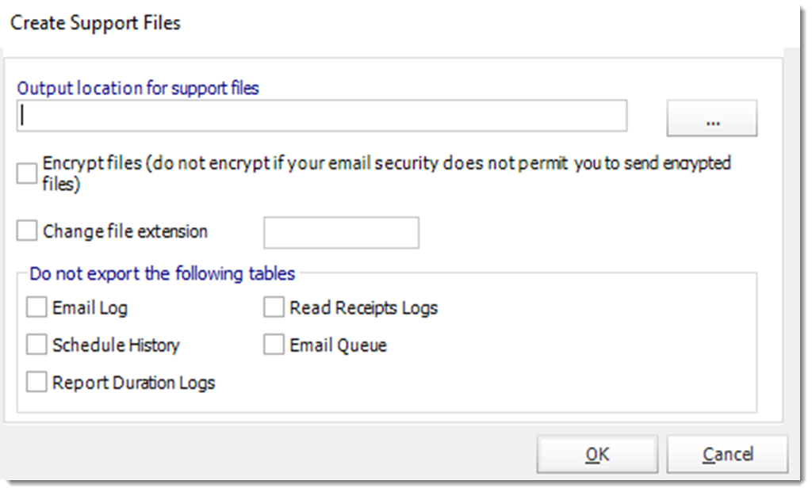Enable the Read Receipts Logs checkbox
The image size is (812, 492).
pyautogui.click(x=274, y=307)
